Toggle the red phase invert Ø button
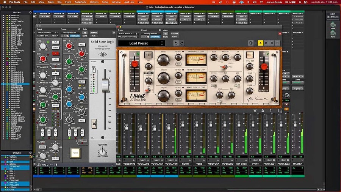This screenshot has height=192, width=341. pos(55,54)
